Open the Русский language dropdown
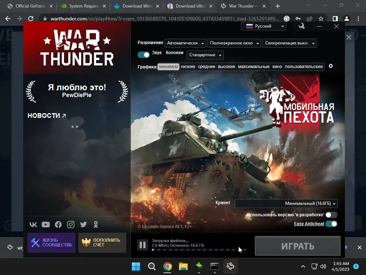Screen dimensions: 366x275 pos(263,26)
